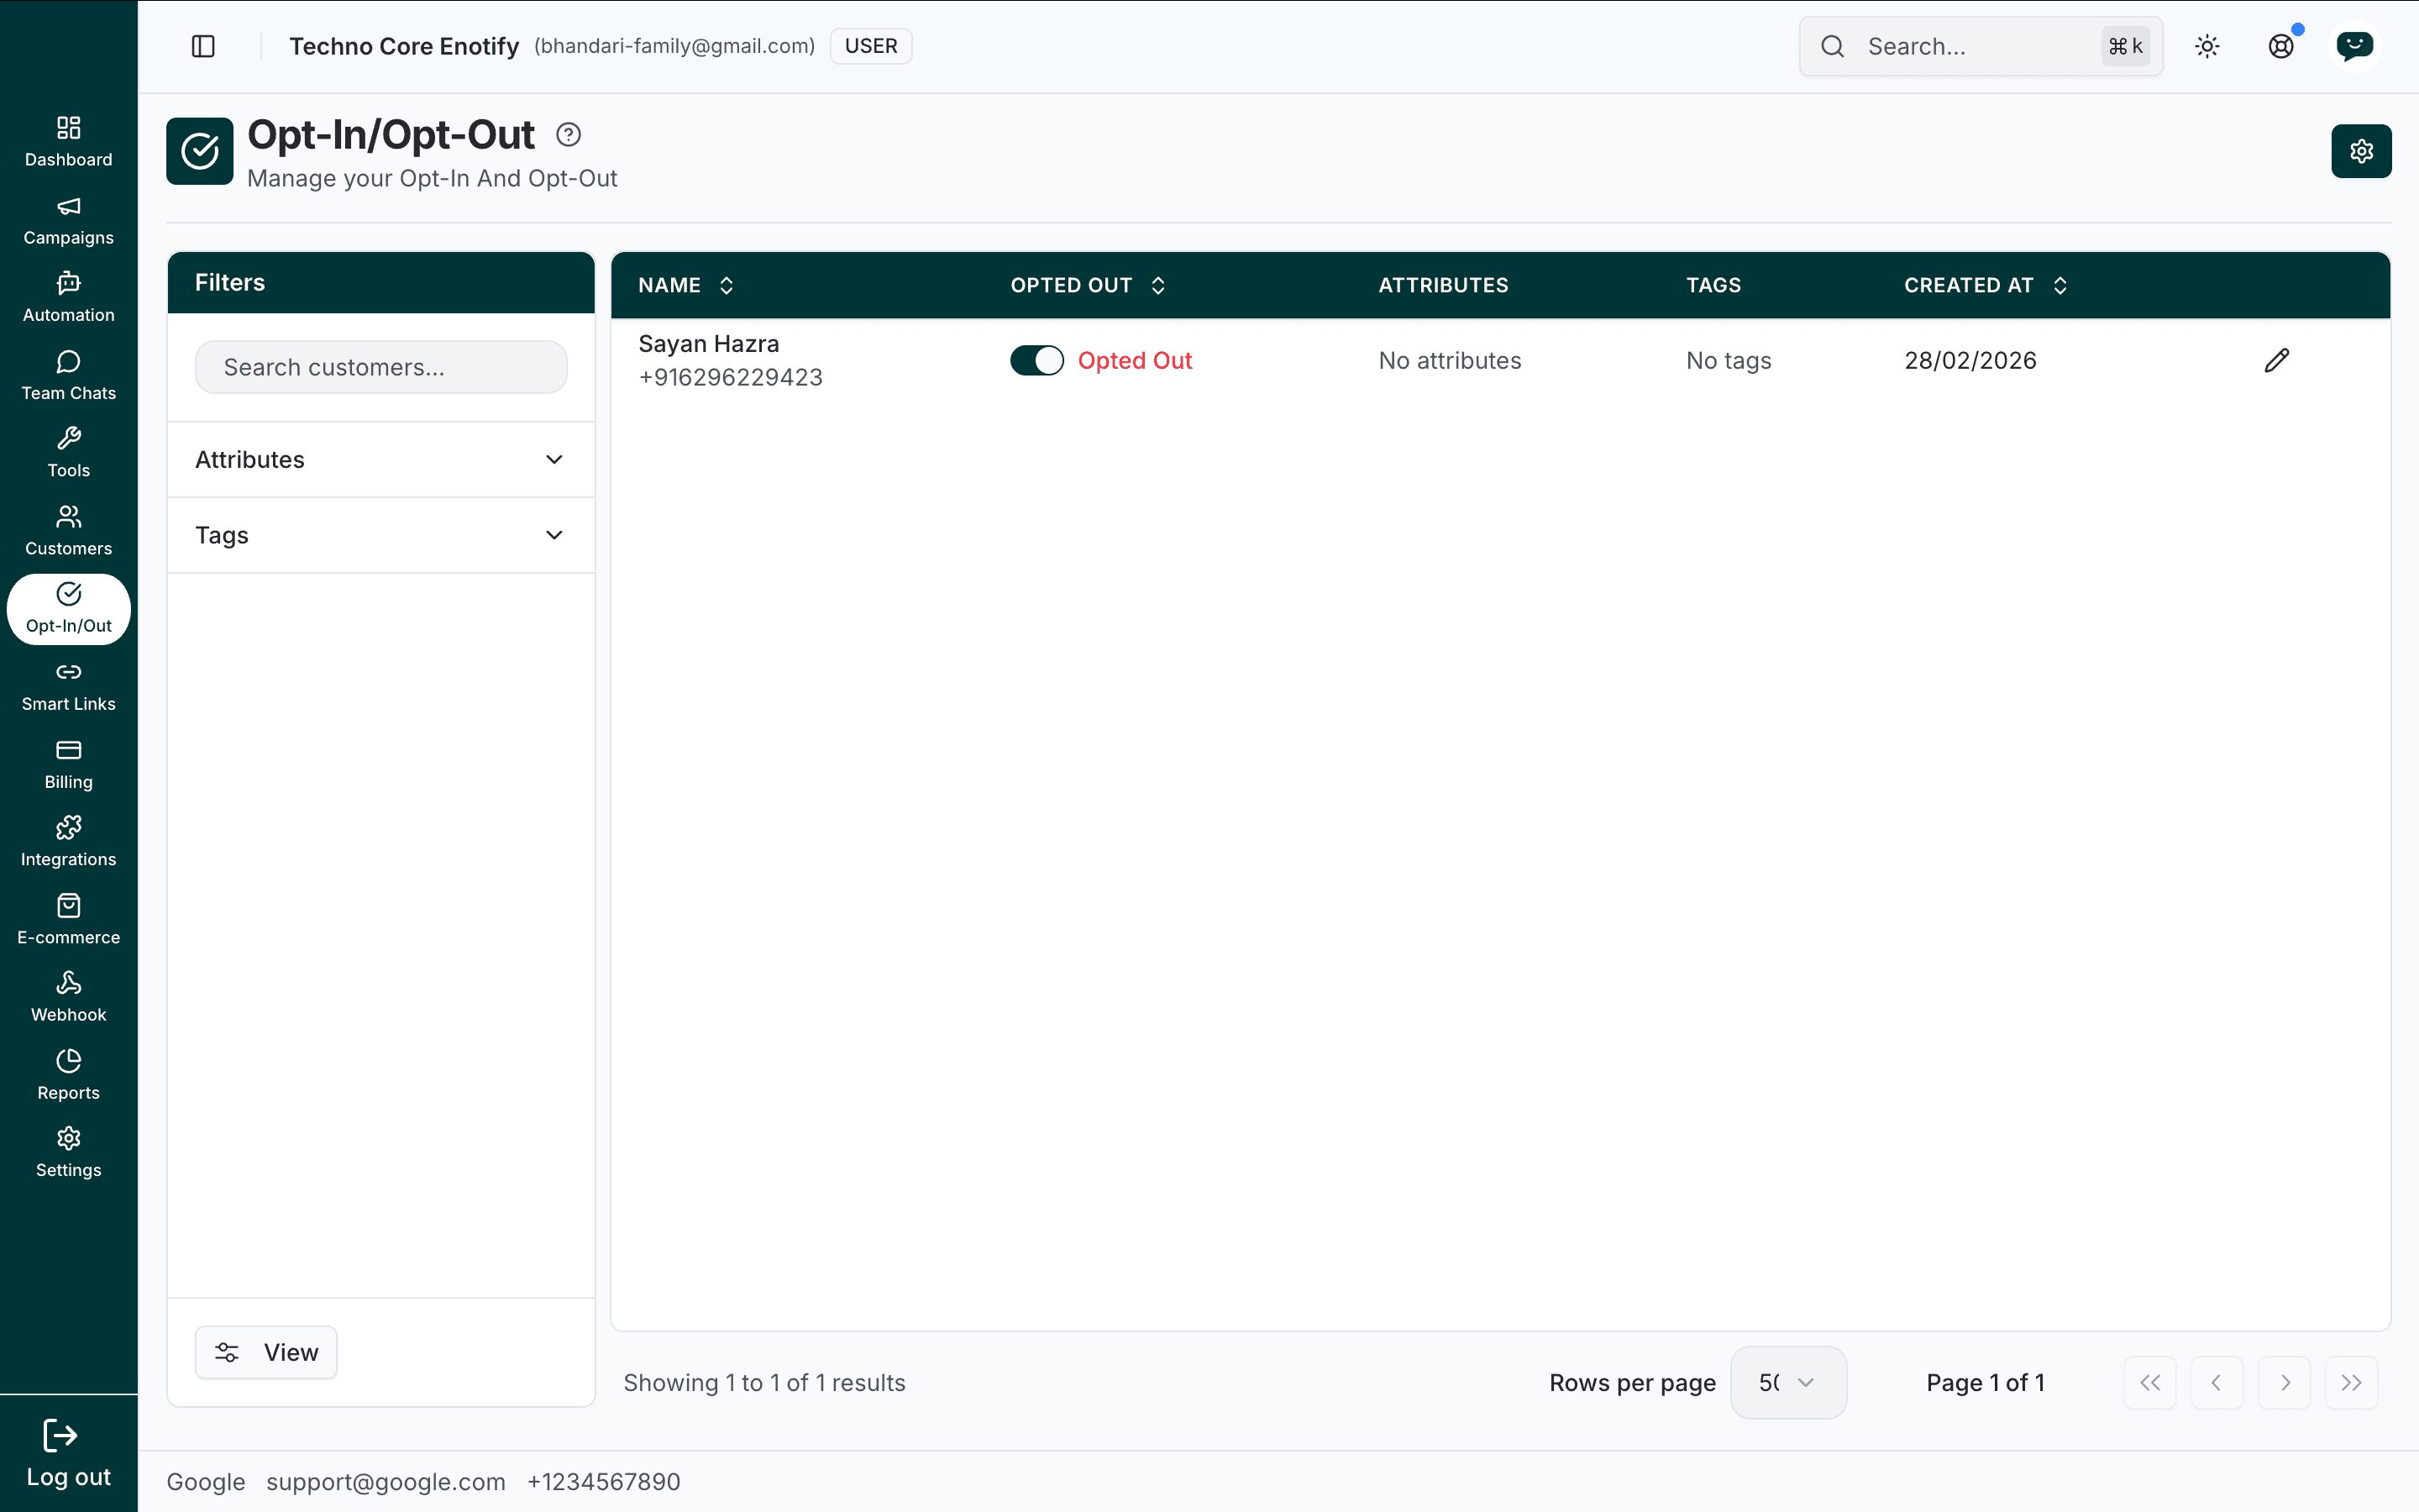The image size is (2419, 1512).
Task: Expand the Attributes filter
Action: [380, 460]
